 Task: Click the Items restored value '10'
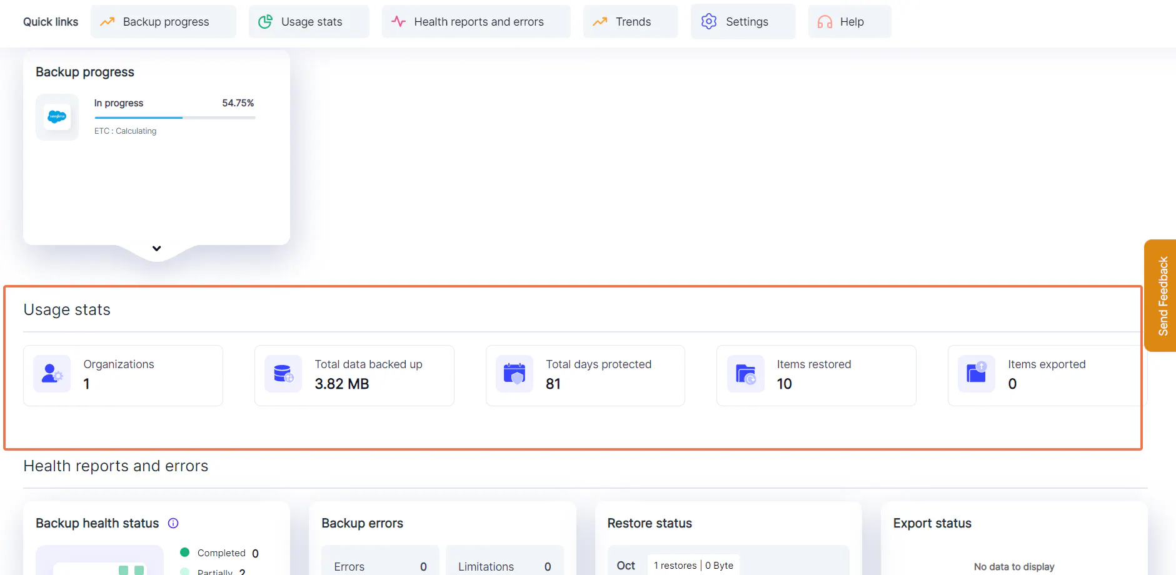pyautogui.click(x=785, y=384)
